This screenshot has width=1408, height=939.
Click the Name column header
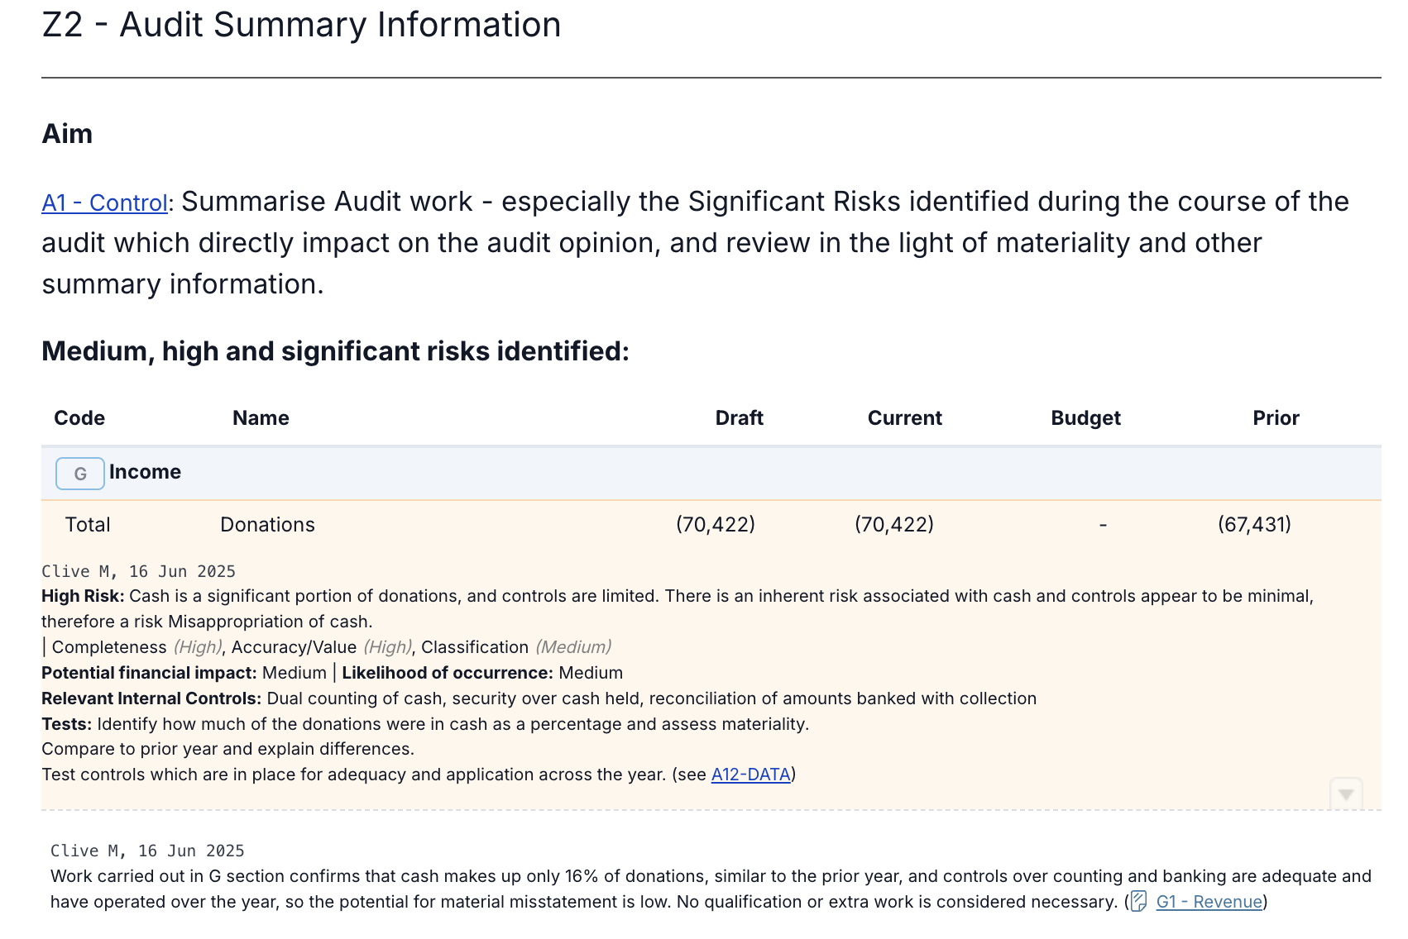(x=261, y=418)
